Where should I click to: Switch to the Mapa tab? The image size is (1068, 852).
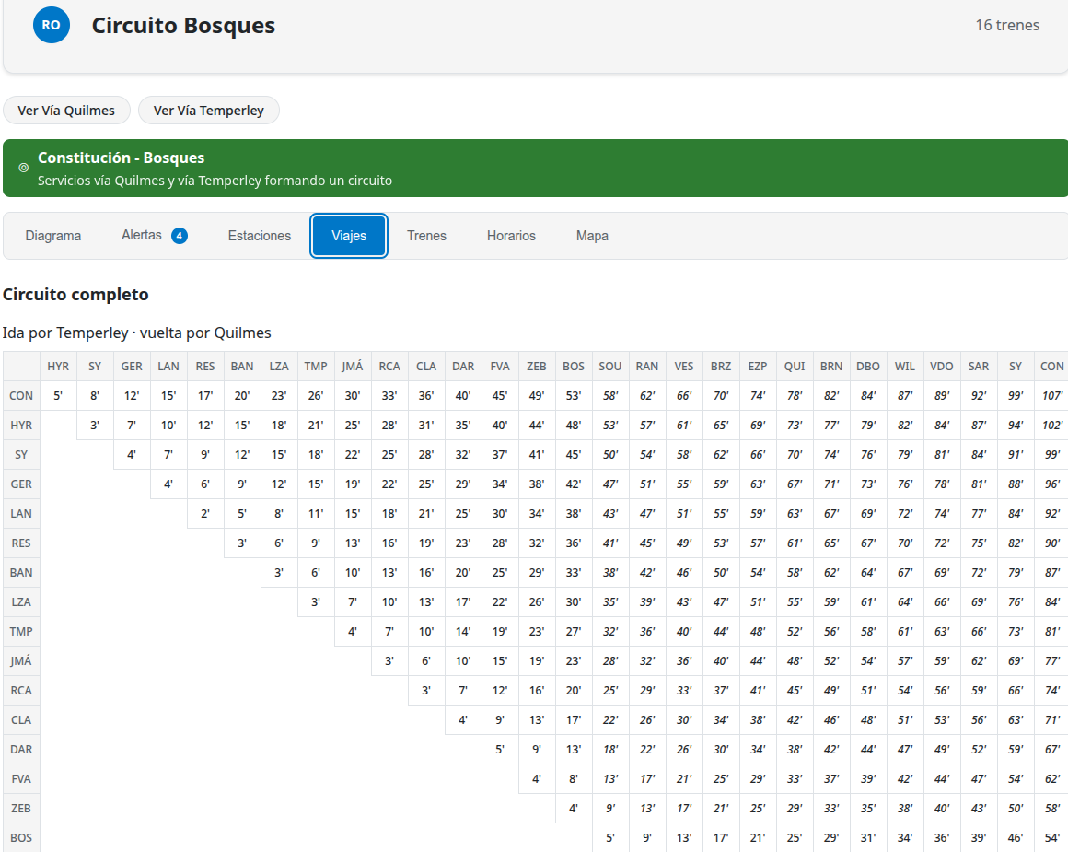pos(593,236)
